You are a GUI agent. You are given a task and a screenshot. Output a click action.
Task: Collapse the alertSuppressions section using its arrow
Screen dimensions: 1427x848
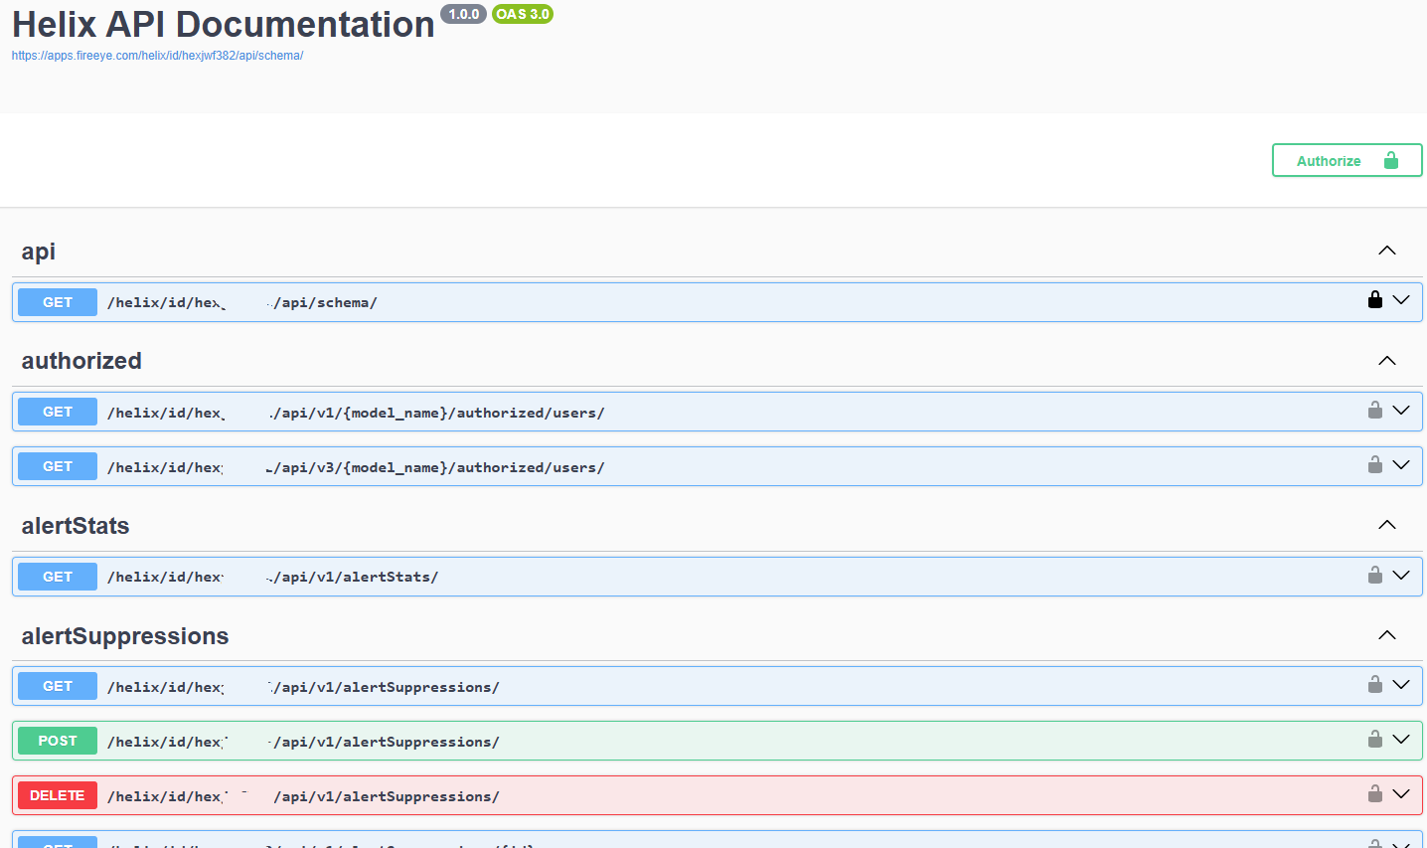tap(1387, 635)
